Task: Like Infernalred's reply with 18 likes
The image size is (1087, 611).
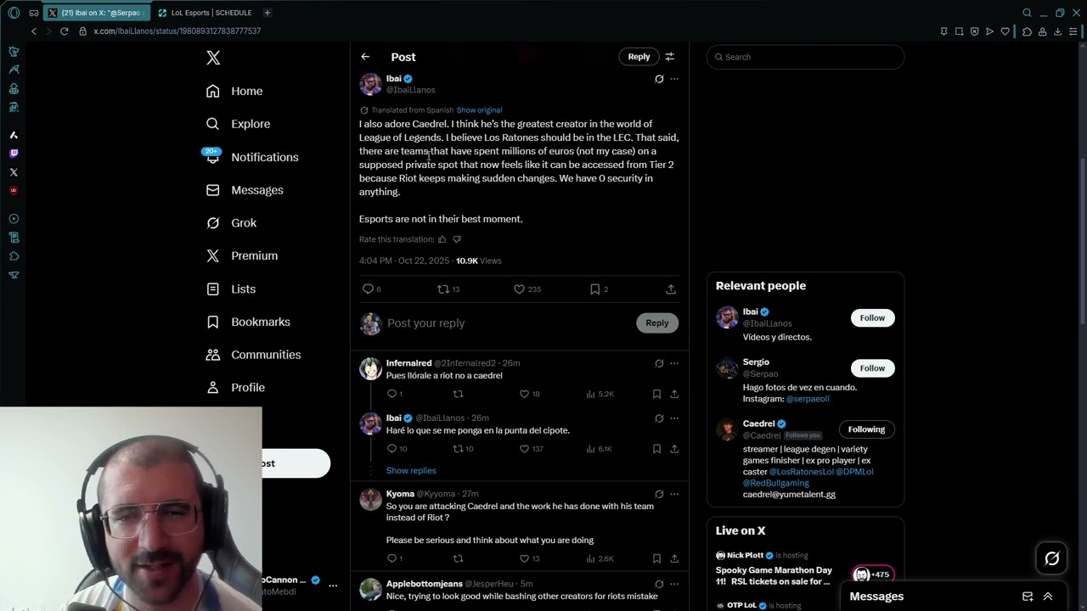Action: pyautogui.click(x=524, y=394)
